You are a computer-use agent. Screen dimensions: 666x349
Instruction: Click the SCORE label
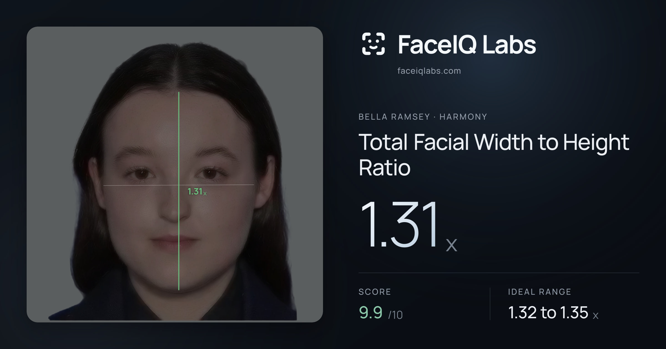click(x=375, y=292)
